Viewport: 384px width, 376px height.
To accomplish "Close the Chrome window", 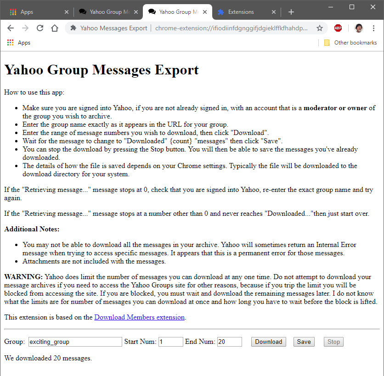I will pos(373,7).
